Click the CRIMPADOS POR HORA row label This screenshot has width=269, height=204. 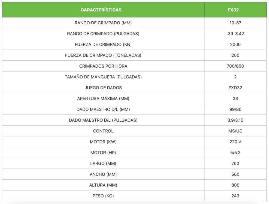(x=103, y=66)
